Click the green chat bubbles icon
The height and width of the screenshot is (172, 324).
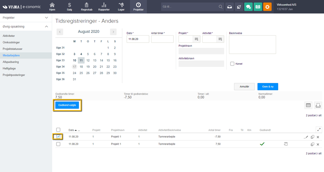tap(248, 7)
